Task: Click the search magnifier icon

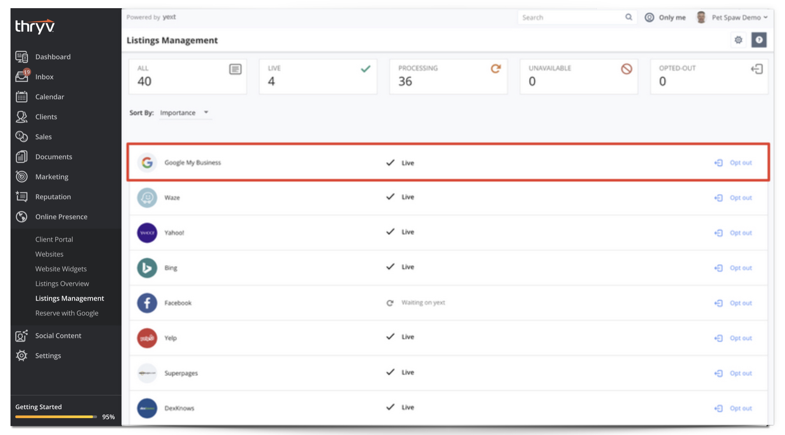Action: coord(628,17)
